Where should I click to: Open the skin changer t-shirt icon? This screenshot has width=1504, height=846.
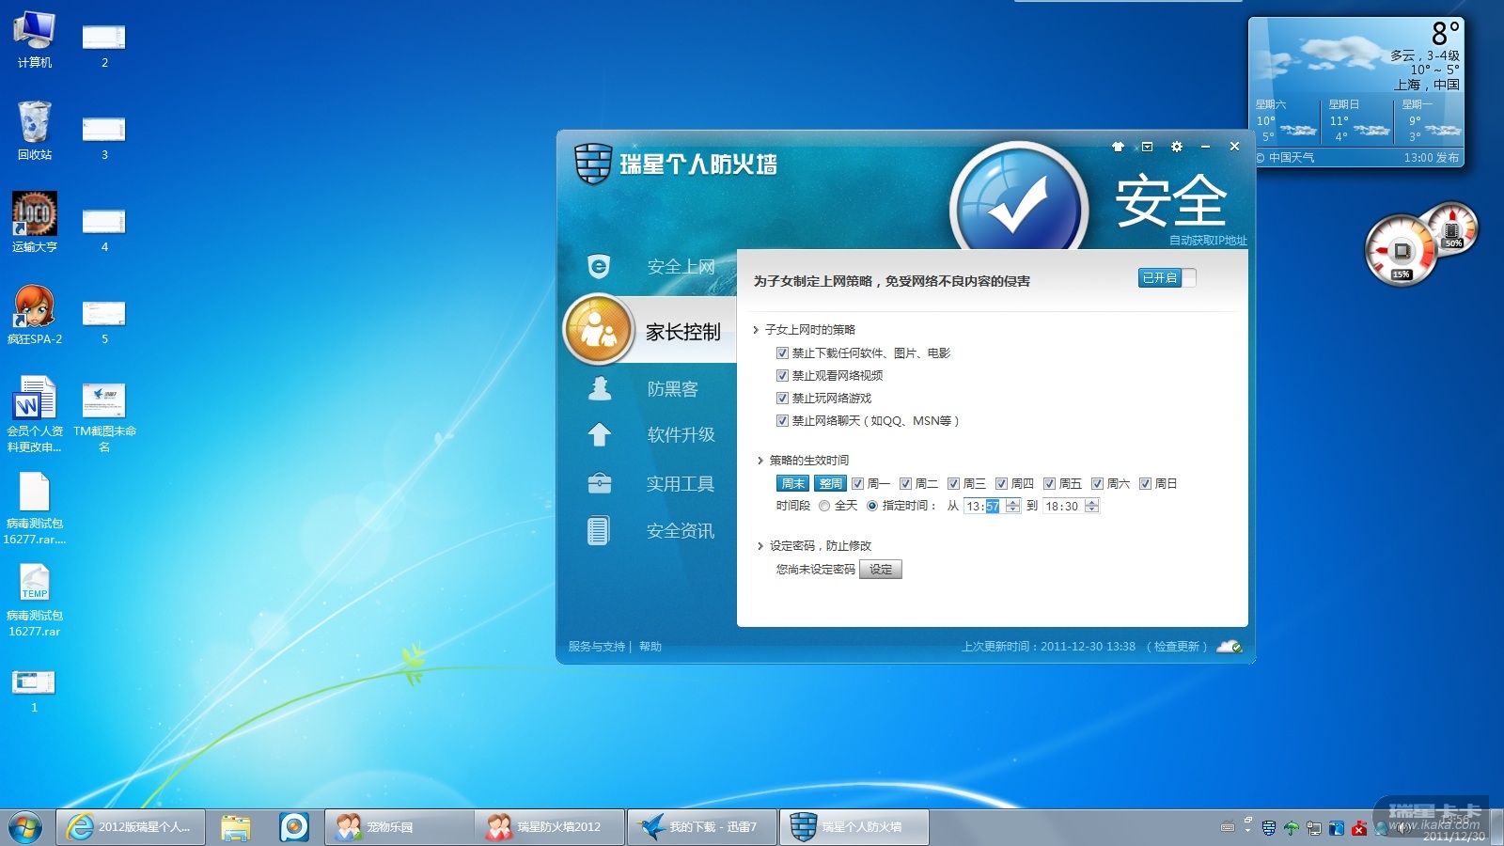click(1118, 147)
